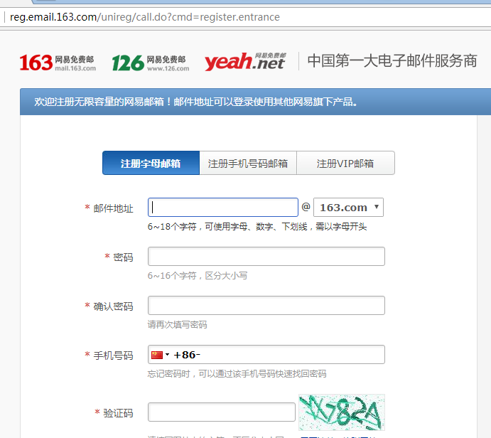This screenshot has height=438, width=491.
Task: Expand the 163.com domain dropdown
Action: click(x=348, y=208)
